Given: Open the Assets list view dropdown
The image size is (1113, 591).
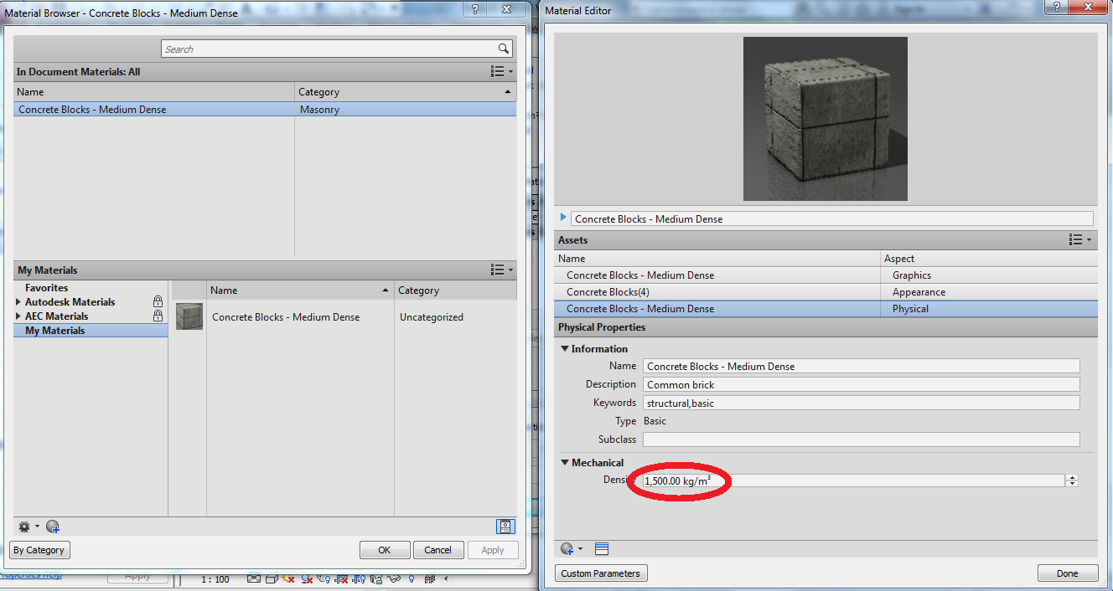Looking at the screenshot, I should (x=1080, y=239).
